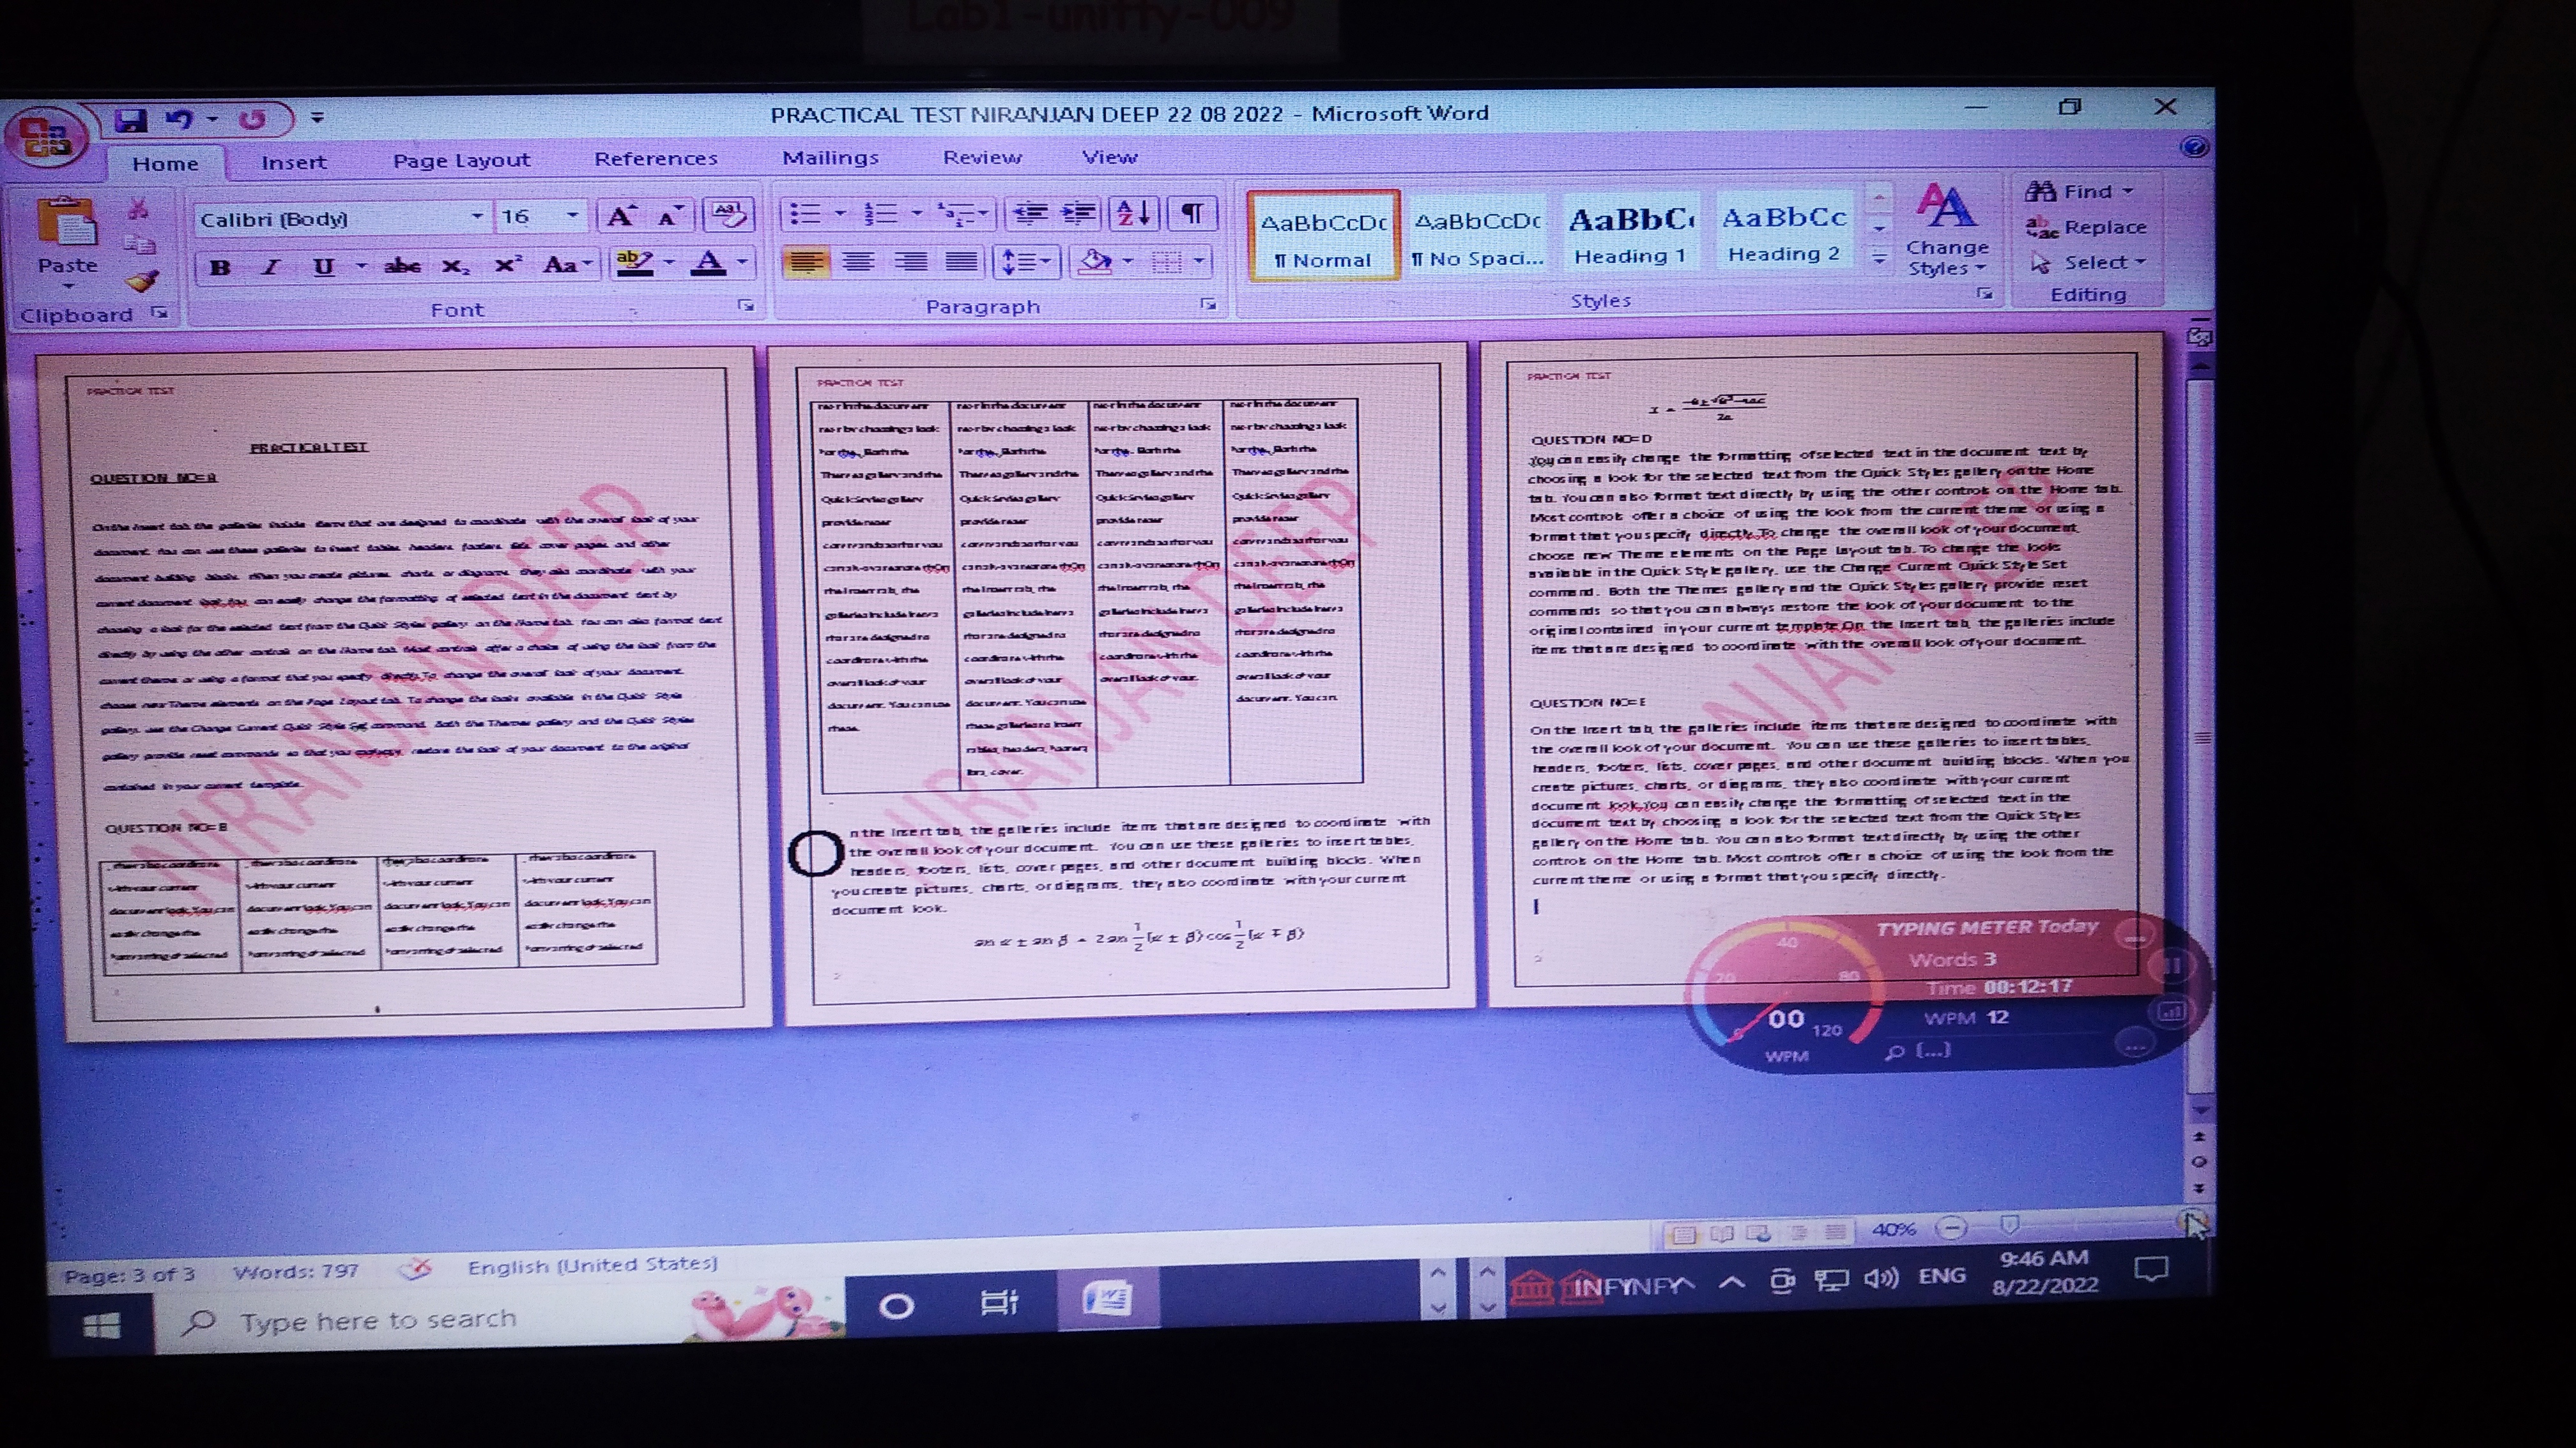
Task: Click the Grow Font icon
Action: point(621,216)
